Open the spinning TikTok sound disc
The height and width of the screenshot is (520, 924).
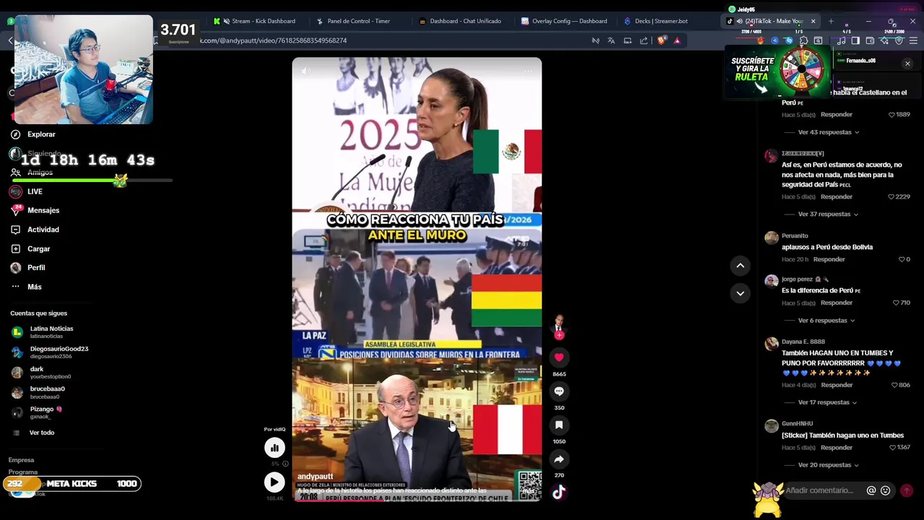pyautogui.click(x=559, y=493)
